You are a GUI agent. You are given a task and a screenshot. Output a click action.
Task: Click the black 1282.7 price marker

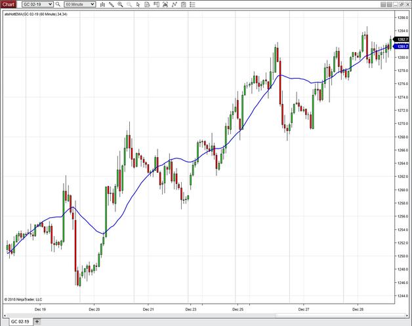pyautogui.click(x=403, y=40)
